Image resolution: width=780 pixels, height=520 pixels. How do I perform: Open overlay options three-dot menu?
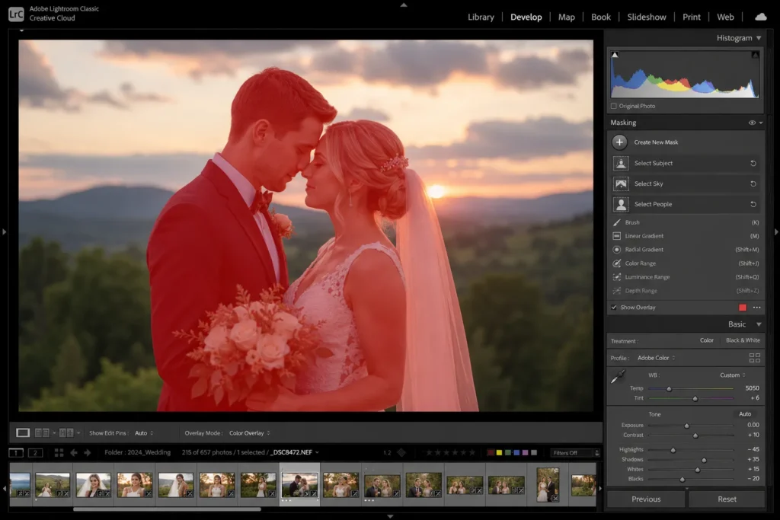click(x=756, y=308)
